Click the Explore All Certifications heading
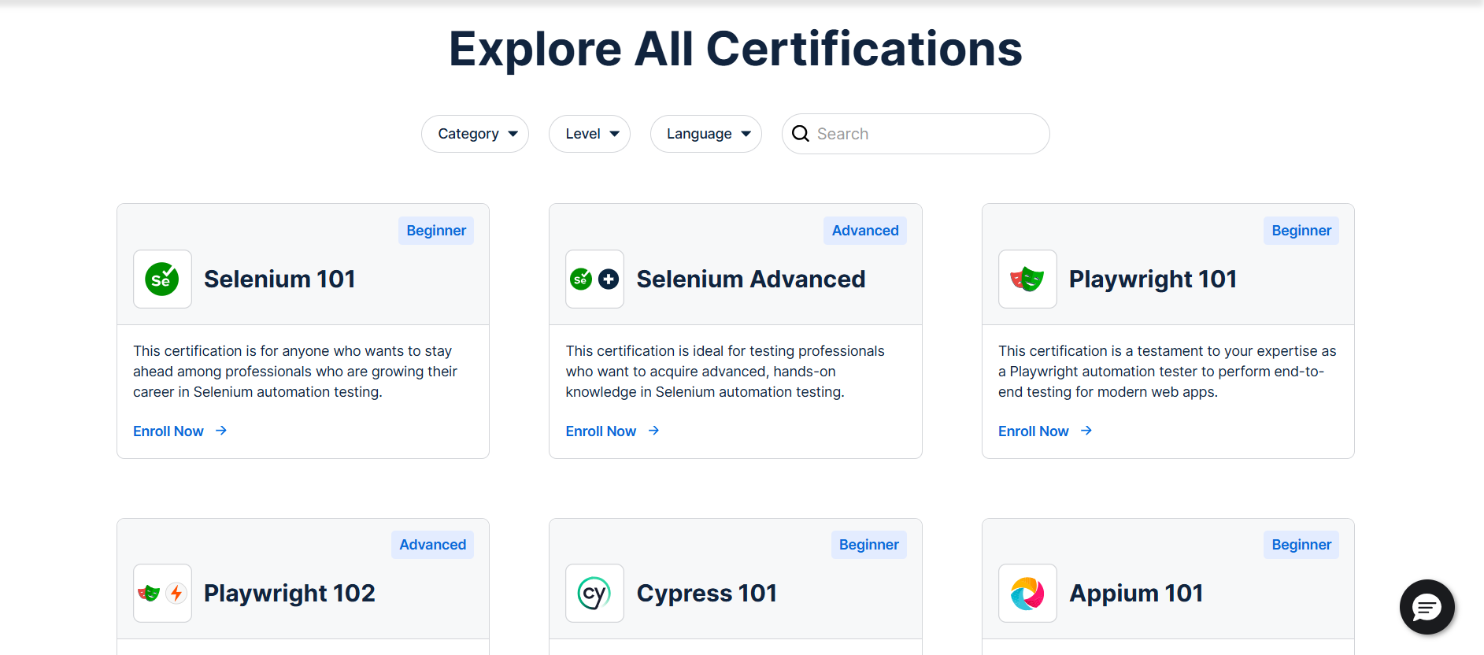Image resolution: width=1484 pixels, height=655 pixels. (735, 49)
